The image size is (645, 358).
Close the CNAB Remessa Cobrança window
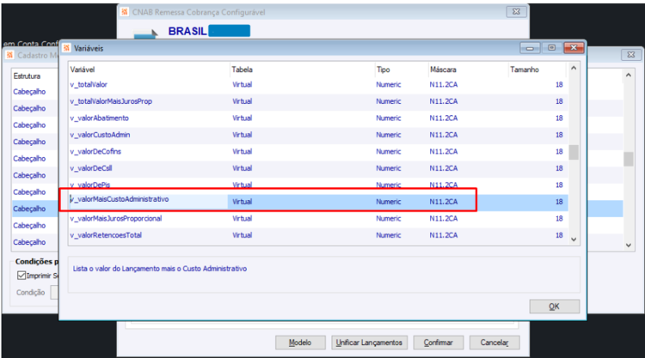coord(516,12)
